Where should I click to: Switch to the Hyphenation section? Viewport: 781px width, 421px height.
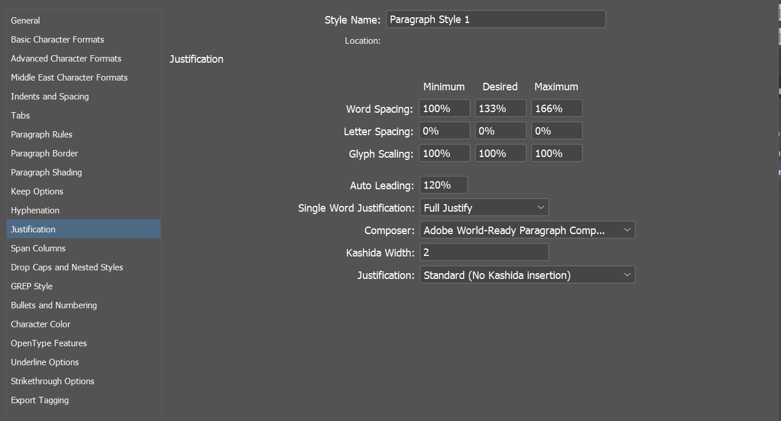pyautogui.click(x=35, y=210)
